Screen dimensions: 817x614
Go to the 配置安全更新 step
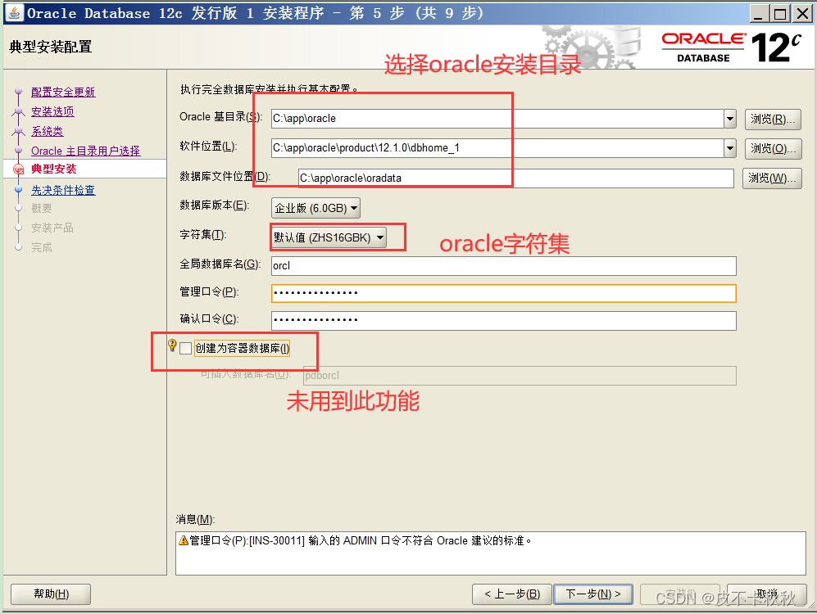[x=63, y=92]
